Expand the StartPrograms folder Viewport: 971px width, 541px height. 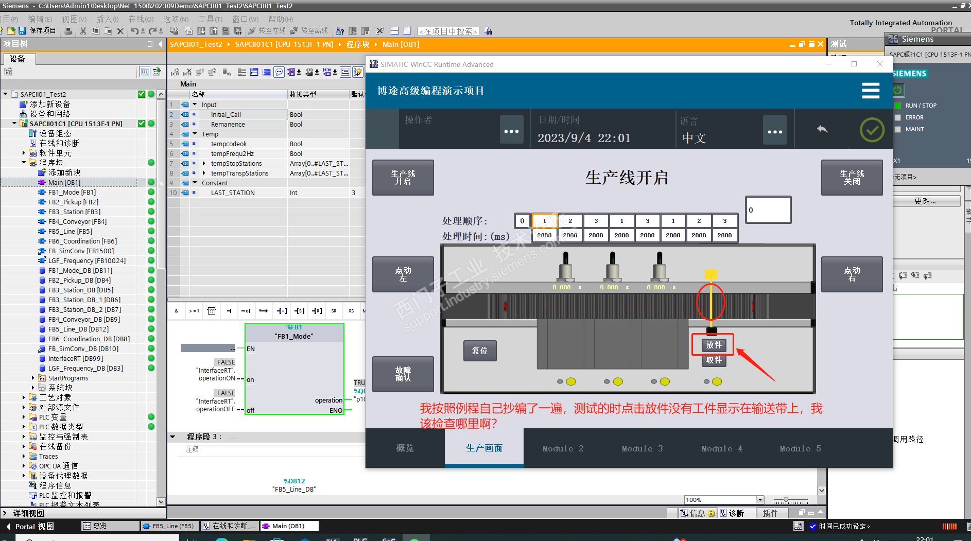click(33, 378)
